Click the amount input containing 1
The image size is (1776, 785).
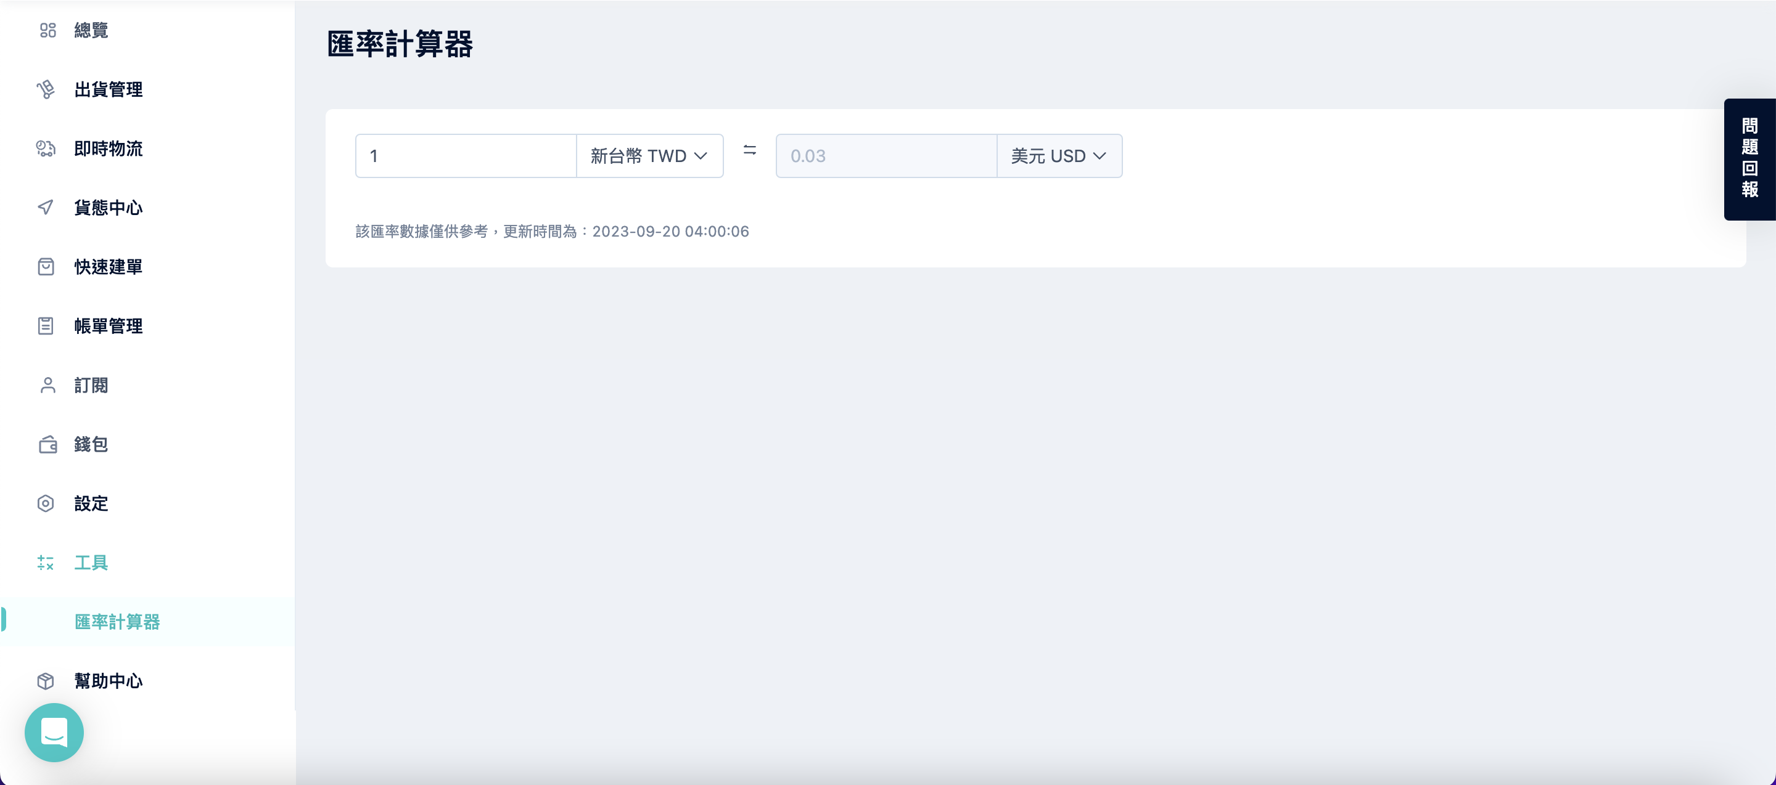point(466,156)
